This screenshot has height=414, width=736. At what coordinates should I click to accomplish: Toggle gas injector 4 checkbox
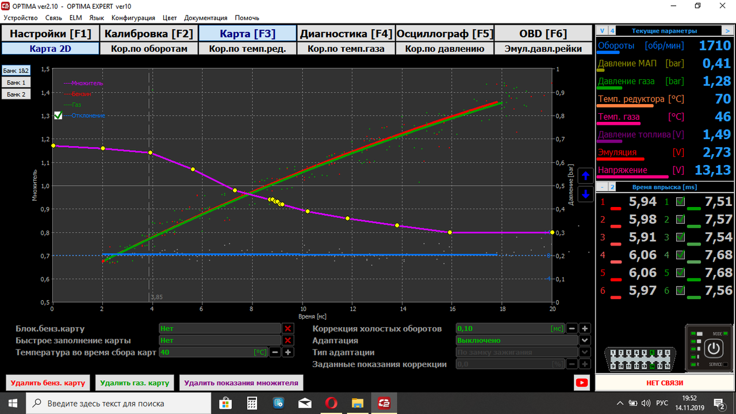(x=680, y=255)
